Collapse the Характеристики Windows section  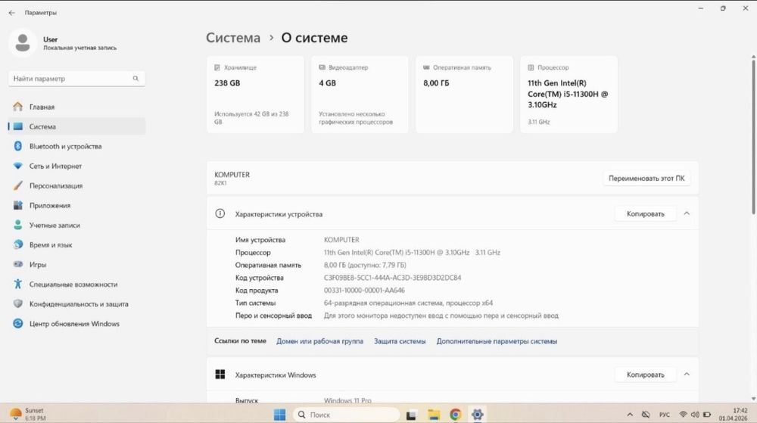[687, 375]
